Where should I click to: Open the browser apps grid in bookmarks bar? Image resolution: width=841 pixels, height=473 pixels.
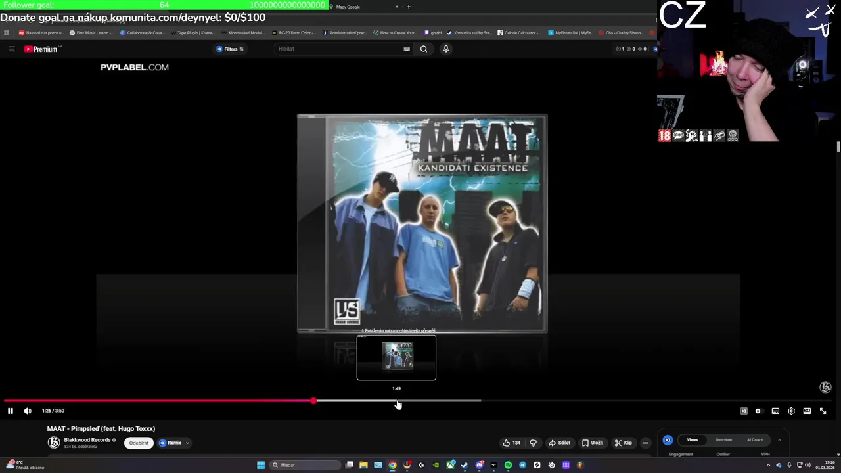click(x=7, y=32)
